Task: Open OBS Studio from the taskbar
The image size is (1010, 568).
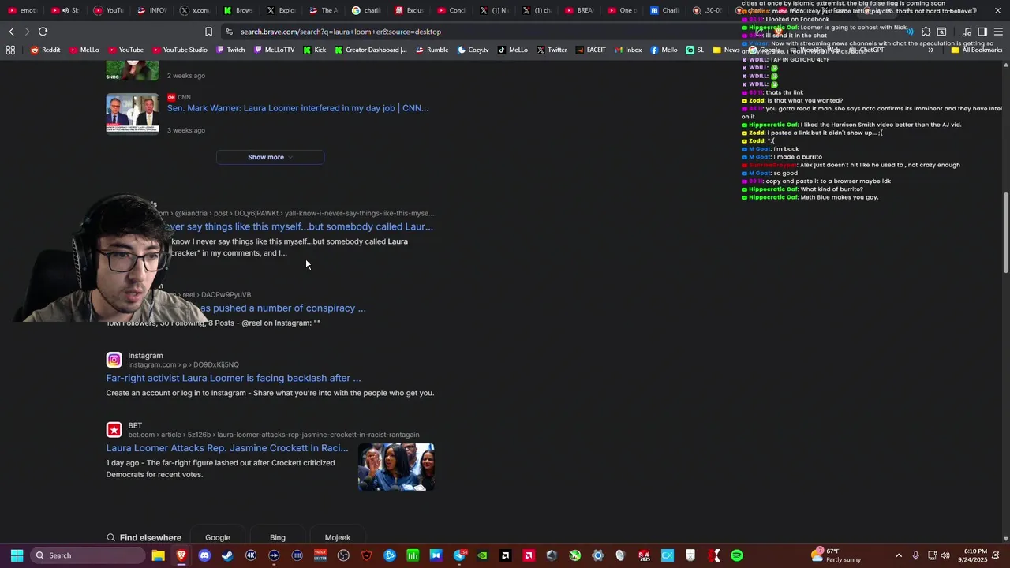Action: coord(343,555)
